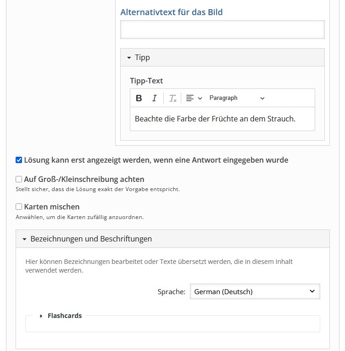Click the tip text "Beachte die Farbe der Früchte"

point(215,119)
